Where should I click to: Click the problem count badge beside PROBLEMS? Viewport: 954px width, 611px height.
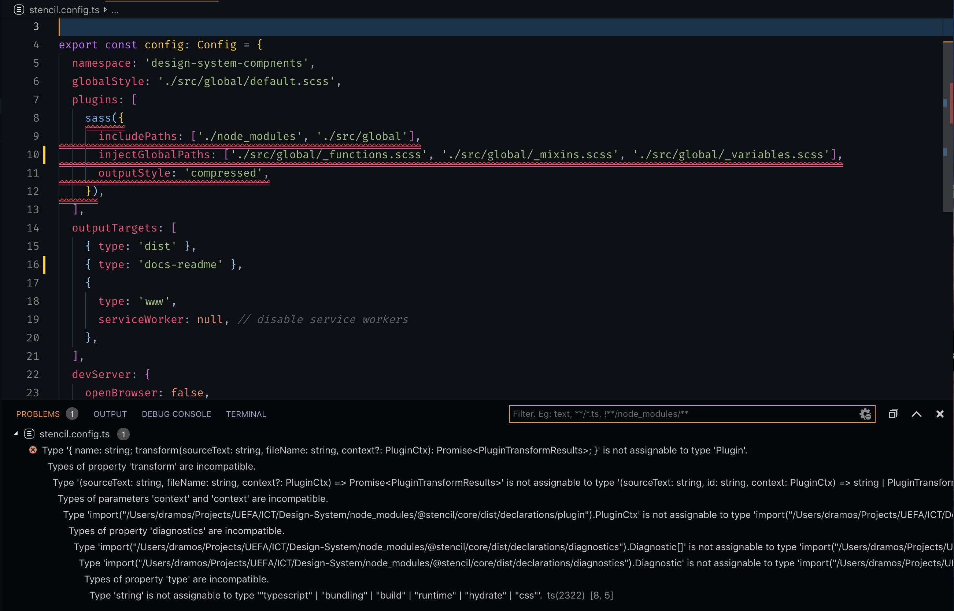pyautogui.click(x=72, y=414)
